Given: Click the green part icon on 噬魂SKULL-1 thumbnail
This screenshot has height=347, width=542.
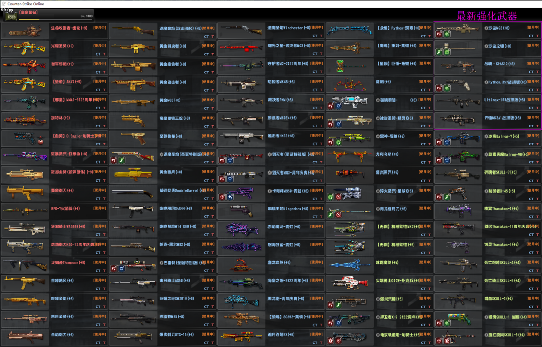Looking at the screenshot, I should tap(447, 323).
